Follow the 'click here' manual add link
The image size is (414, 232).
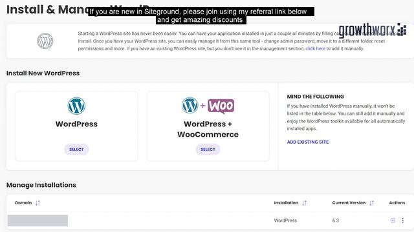pyautogui.click(x=315, y=49)
